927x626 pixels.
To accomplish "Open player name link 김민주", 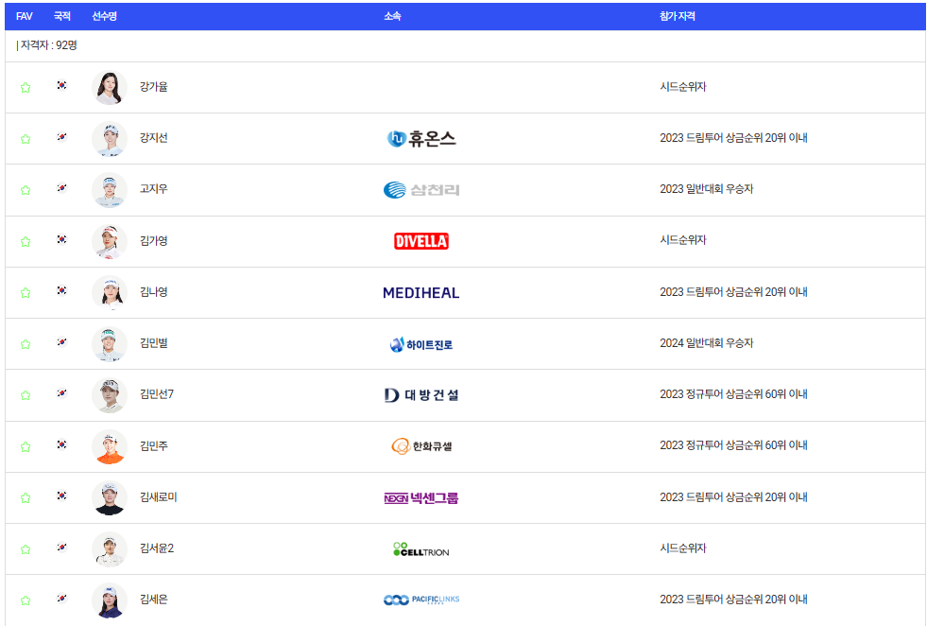I will pos(154,445).
